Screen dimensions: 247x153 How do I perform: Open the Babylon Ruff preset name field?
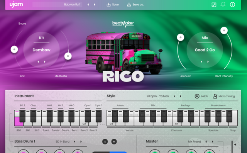point(58,5)
